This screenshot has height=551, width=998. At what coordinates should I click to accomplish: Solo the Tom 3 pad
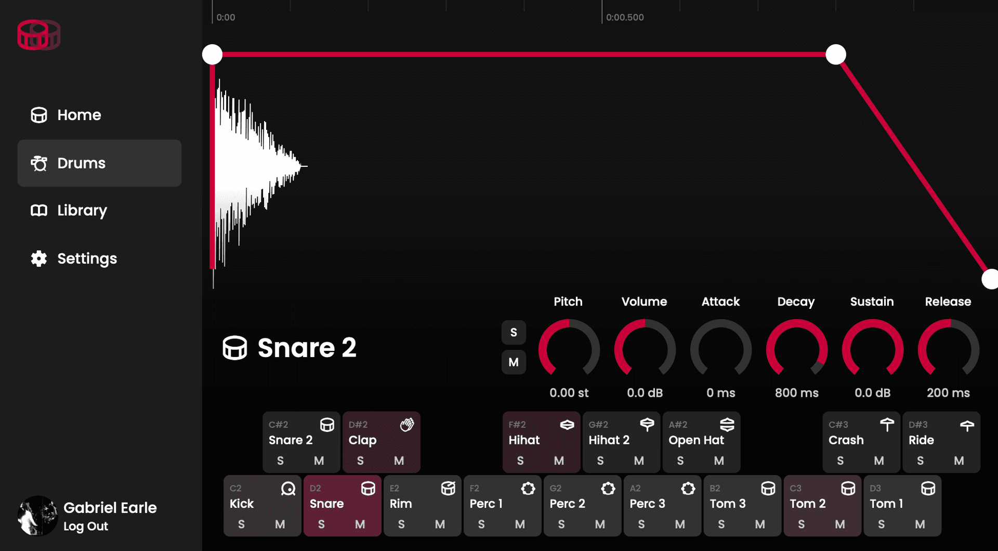pos(721,524)
